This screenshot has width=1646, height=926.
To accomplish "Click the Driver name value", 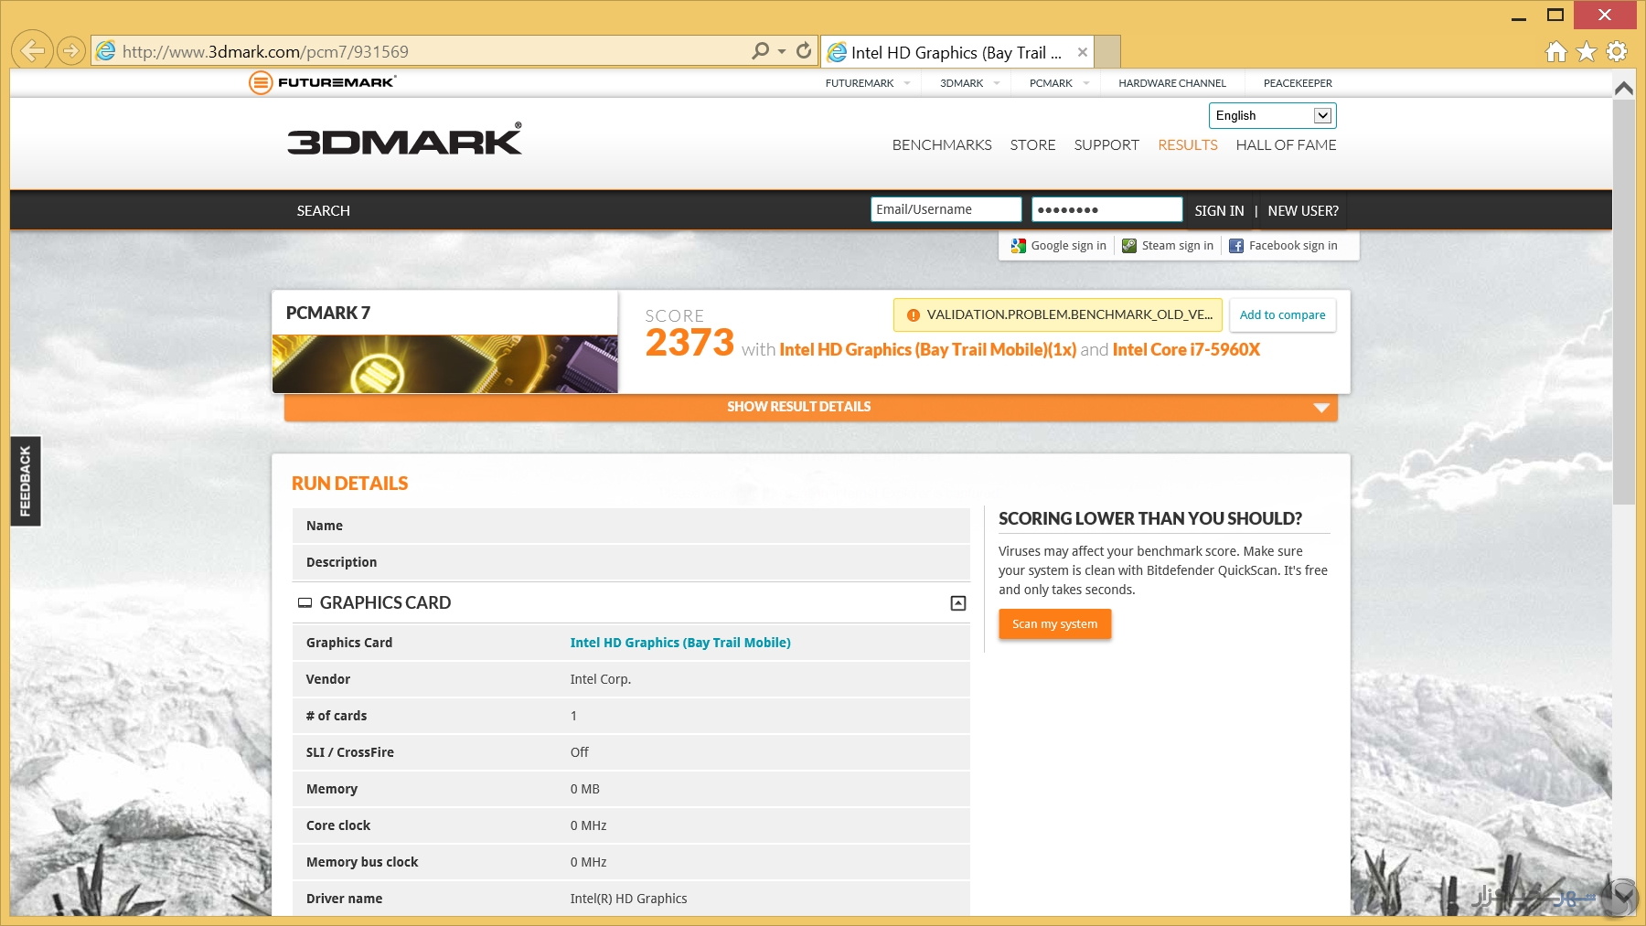I will coord(628,899).
